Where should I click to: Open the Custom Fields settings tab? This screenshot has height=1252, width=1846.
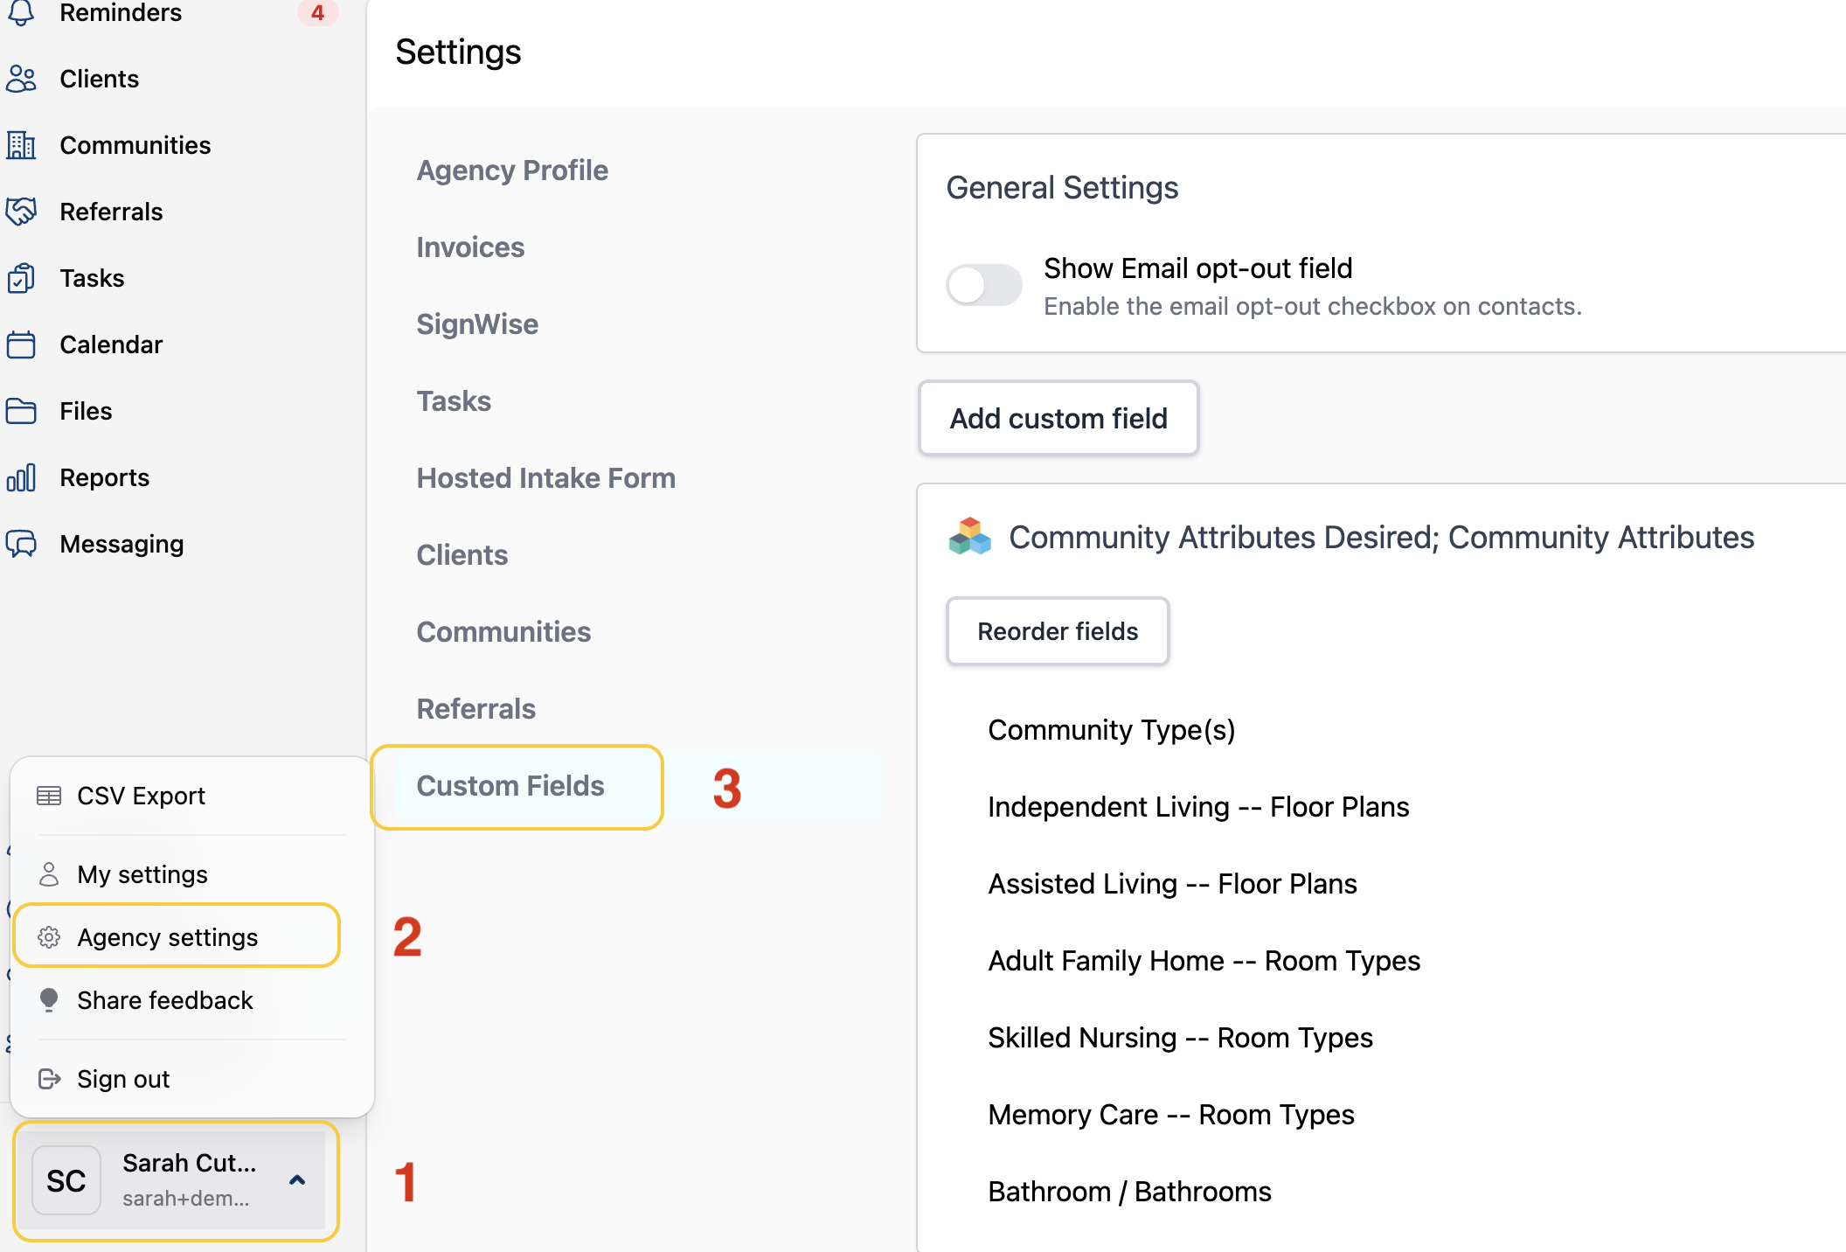pos(510,786)
